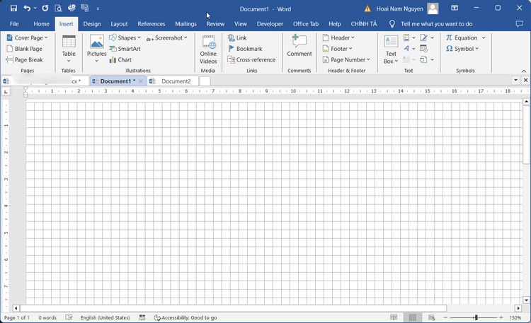This screenshot has height=323, width=531.
Task: Click the Pictures icon
Action: click(x=97, y=42)
